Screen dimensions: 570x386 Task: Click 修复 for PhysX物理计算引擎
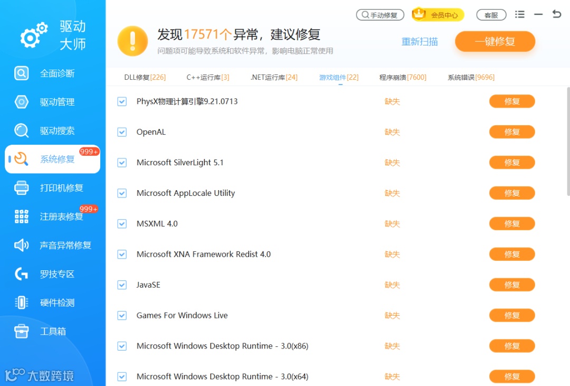(512, 101)
